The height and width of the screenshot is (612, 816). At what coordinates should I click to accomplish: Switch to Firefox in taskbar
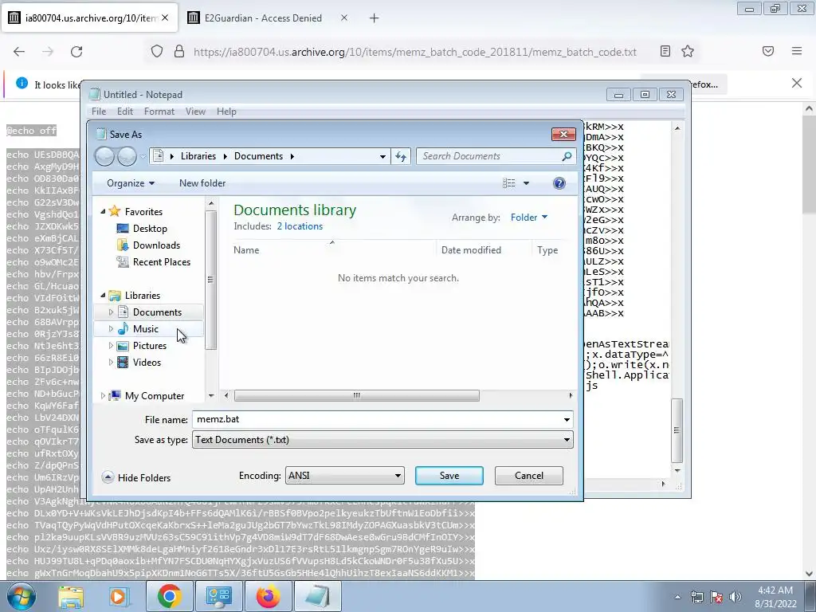click(x=268, y=596)
